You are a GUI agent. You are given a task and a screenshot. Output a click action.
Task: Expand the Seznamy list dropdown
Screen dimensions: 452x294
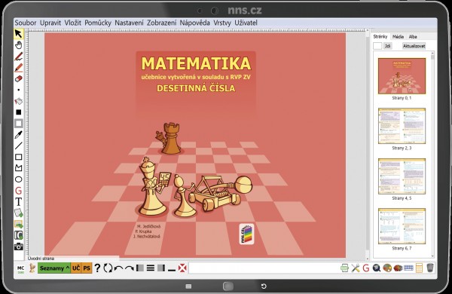[x=54, y=268]
